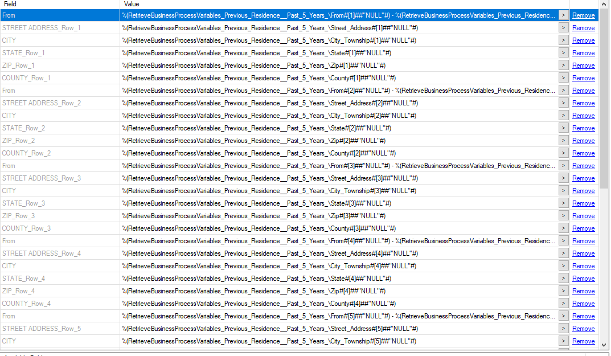
Task: Select the ZIP_Row_1 field label
Action: pos(18,66)
